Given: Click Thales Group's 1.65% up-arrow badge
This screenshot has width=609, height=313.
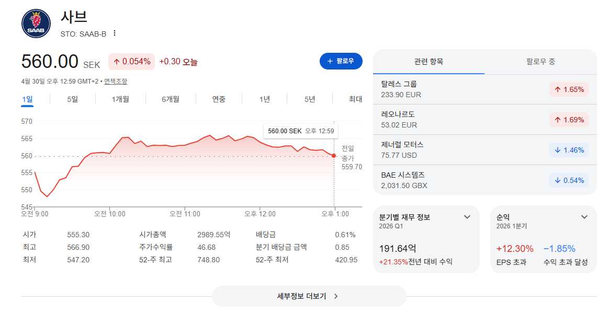Looking at the screenshot, I should [x=569, y=89].
